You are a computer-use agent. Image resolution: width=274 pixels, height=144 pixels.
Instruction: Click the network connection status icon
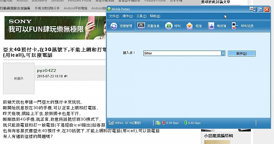click(x=158, y=123)
